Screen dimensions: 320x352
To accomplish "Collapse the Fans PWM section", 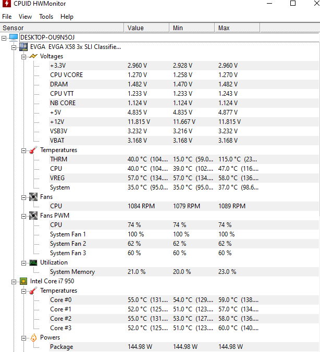I will pyautogui.click(x=23, y=217).
